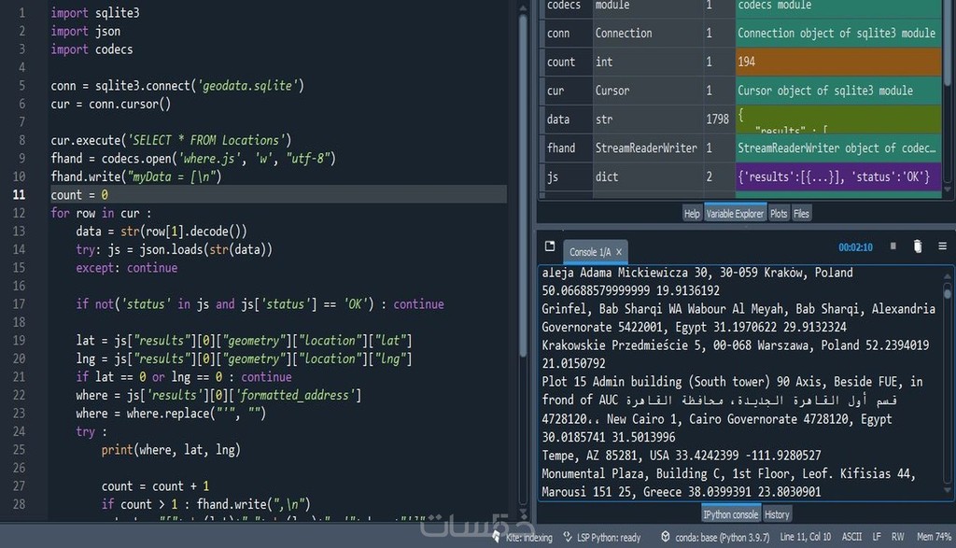Open the console options hamburger menu
Screen dimensions: 956x548
pyautogui.click(x=942, y=246)
